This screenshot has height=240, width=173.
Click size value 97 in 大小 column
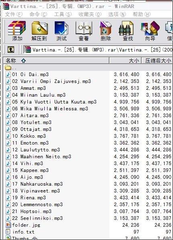coord(136,232)
